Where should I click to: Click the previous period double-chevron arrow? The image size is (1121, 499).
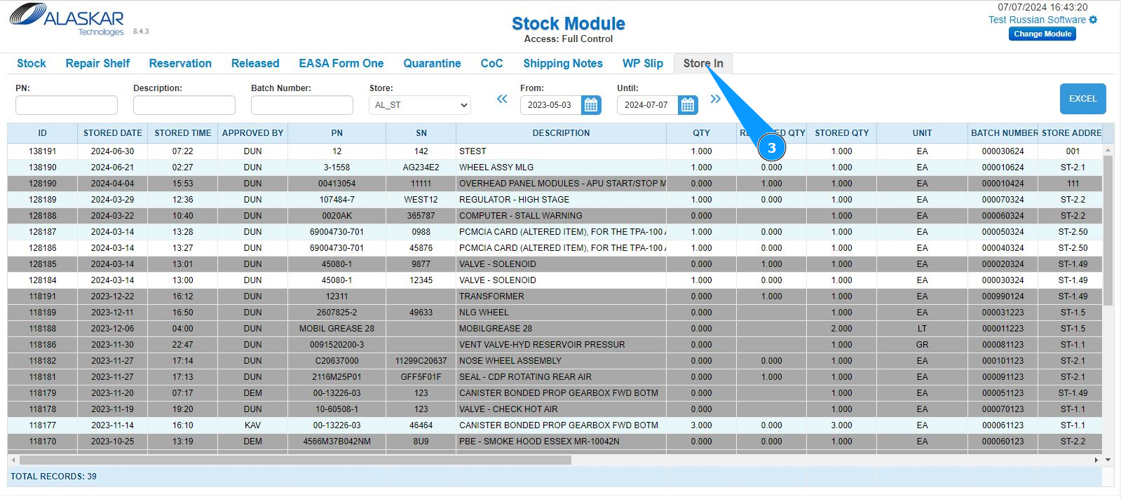[502, 99]
